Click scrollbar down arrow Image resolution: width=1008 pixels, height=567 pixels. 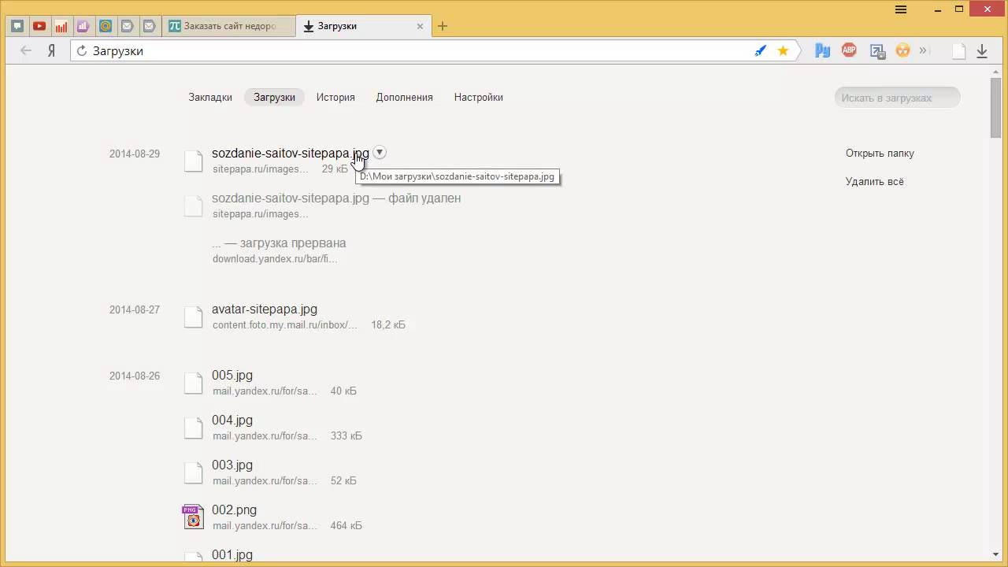point(995,555)
